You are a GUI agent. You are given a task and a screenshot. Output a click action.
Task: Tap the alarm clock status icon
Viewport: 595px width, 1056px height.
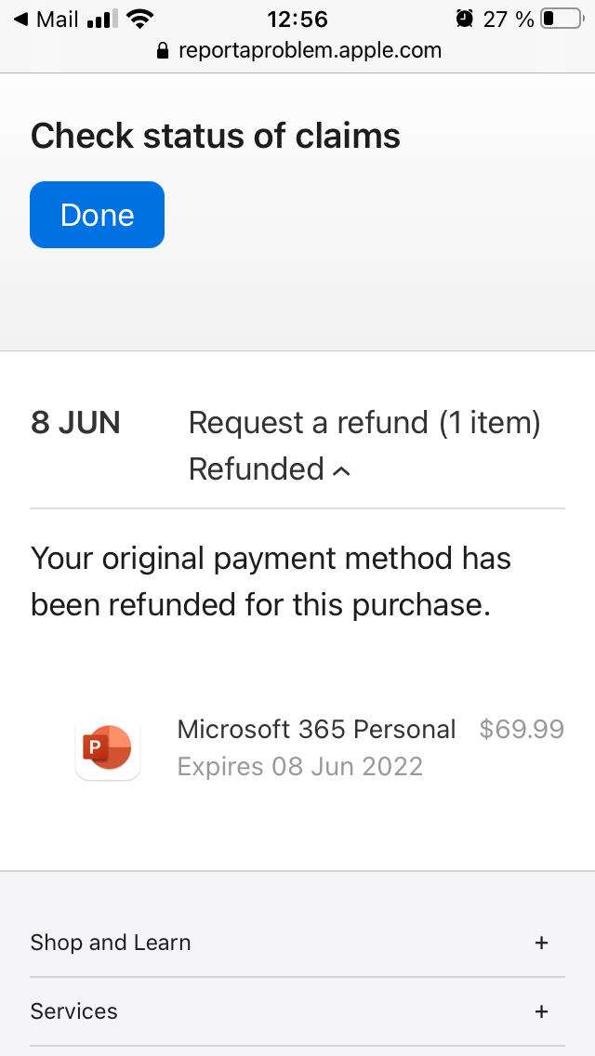click(x=464, y=19)
